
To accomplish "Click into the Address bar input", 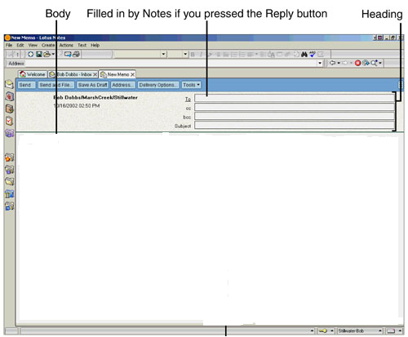I will [x=171, y=64].
